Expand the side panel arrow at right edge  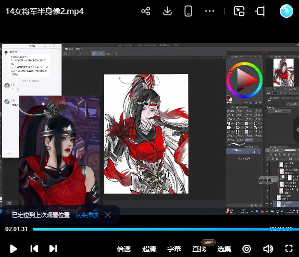click(297, 130)
